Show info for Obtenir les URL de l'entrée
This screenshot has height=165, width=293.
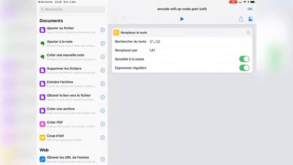tap(103, 159)
